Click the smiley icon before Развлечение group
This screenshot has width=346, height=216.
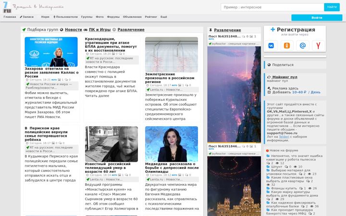pos(114,30)
